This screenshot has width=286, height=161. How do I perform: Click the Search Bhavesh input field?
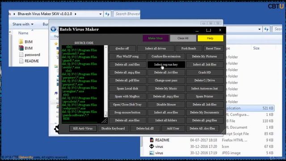pyautogui.click(x=127, y=14)
